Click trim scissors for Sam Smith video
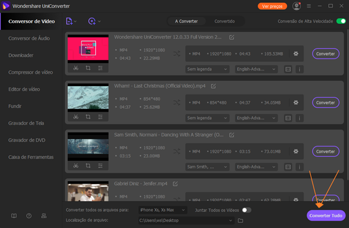349x228 pixels. coord(76,166)
